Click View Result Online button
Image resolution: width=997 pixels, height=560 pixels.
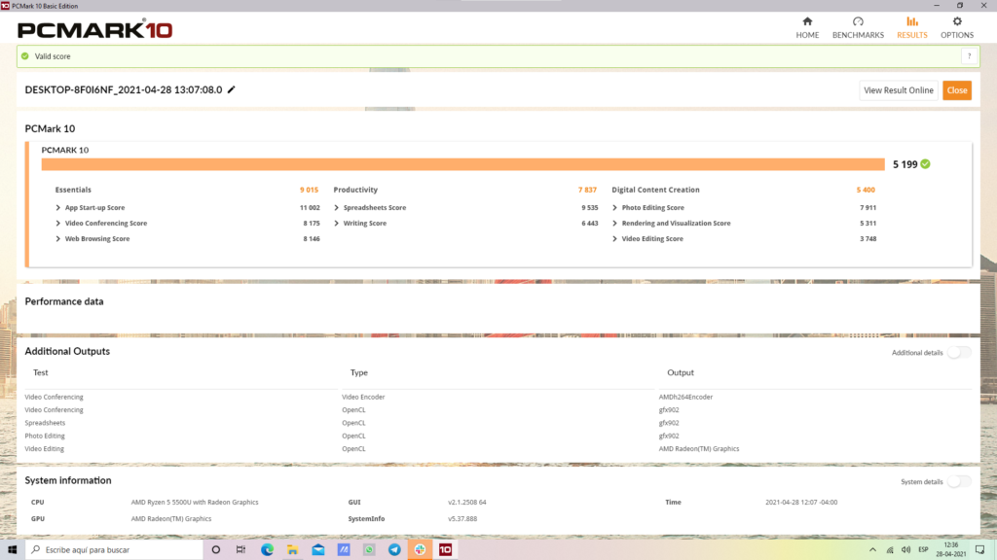(899, 90)
